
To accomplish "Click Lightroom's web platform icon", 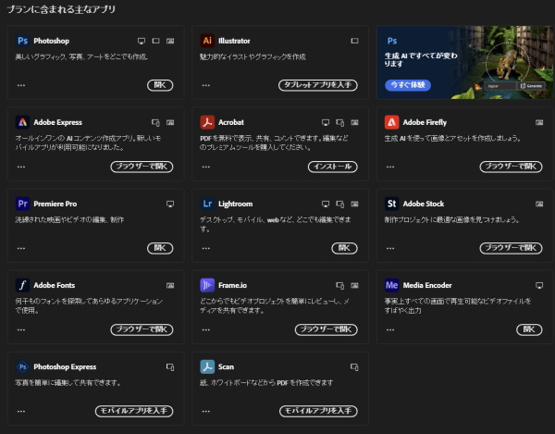I will 354,204.
